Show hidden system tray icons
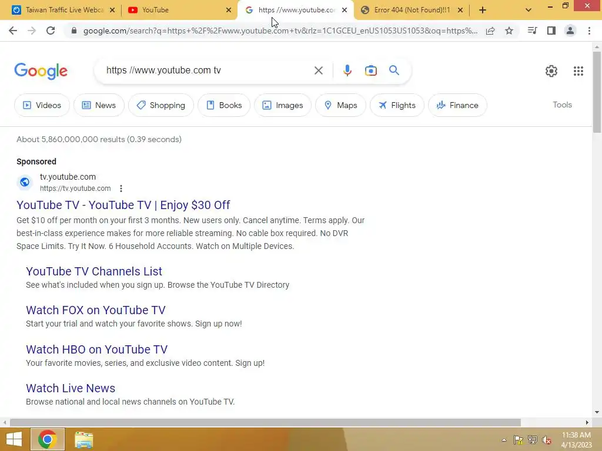This screenshot has width=602, height=451. pos(504,440)
